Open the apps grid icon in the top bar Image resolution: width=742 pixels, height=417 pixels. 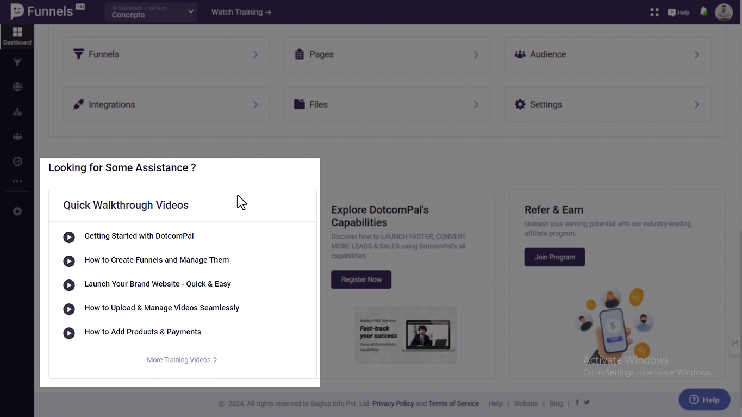654,12
